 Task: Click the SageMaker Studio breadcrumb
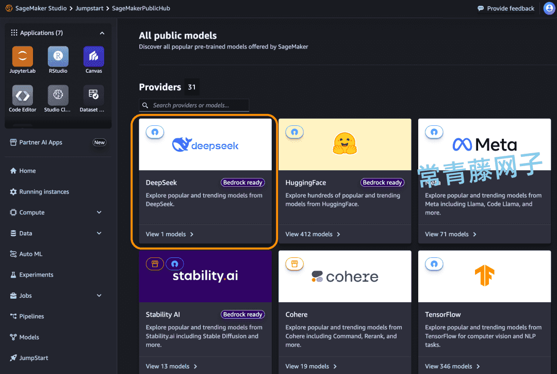(x=41, y=8)
